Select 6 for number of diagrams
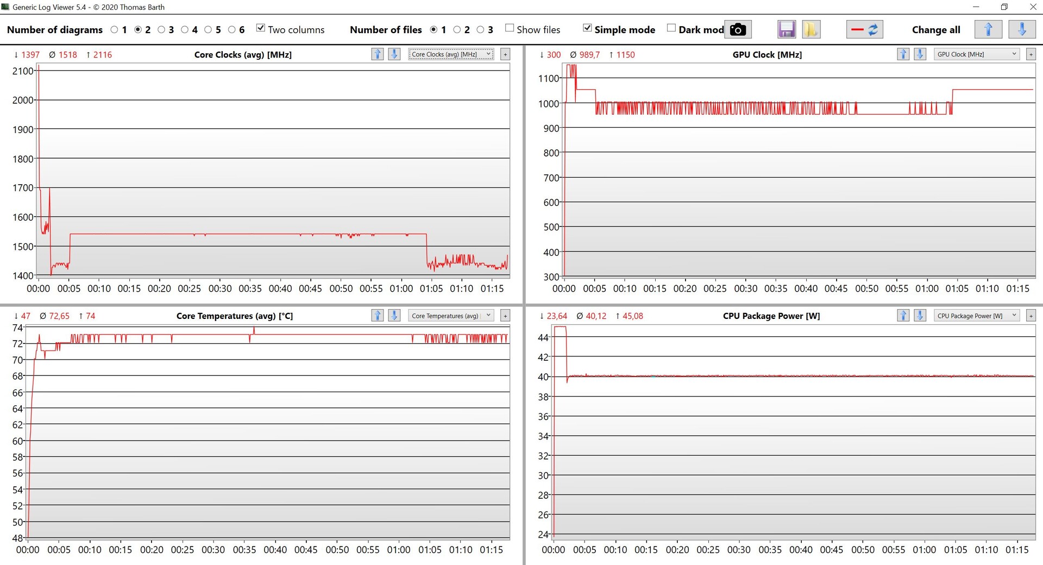 click(x=232, y=30)
